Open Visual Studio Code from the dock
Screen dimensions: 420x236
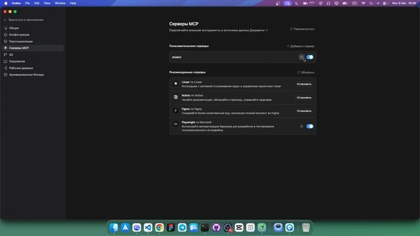pos(148,227)
